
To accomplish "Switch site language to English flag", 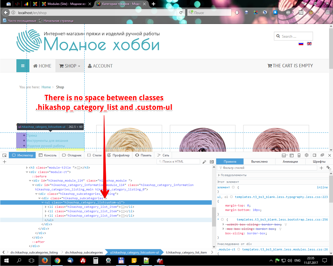I will [x=309, y=44].
